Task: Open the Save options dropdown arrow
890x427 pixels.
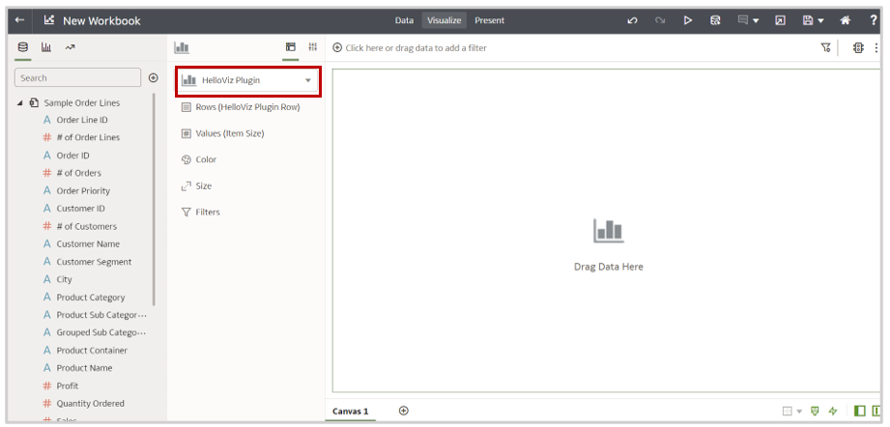Action: tap(820, 21)
